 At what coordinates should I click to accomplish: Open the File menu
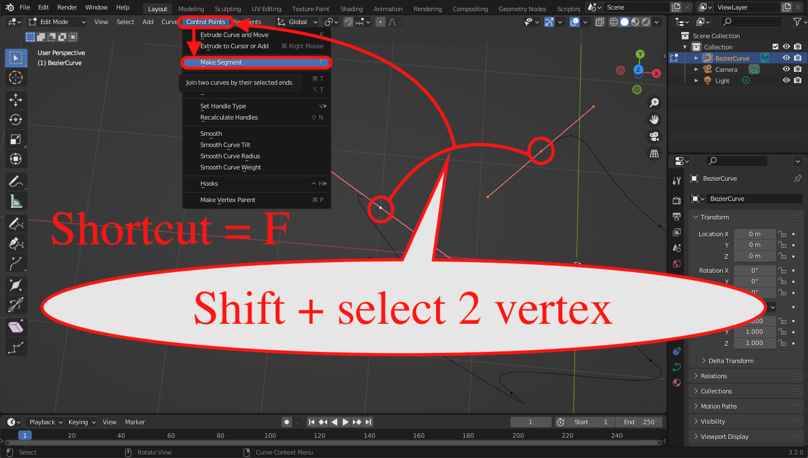click(x=25, y=7)
